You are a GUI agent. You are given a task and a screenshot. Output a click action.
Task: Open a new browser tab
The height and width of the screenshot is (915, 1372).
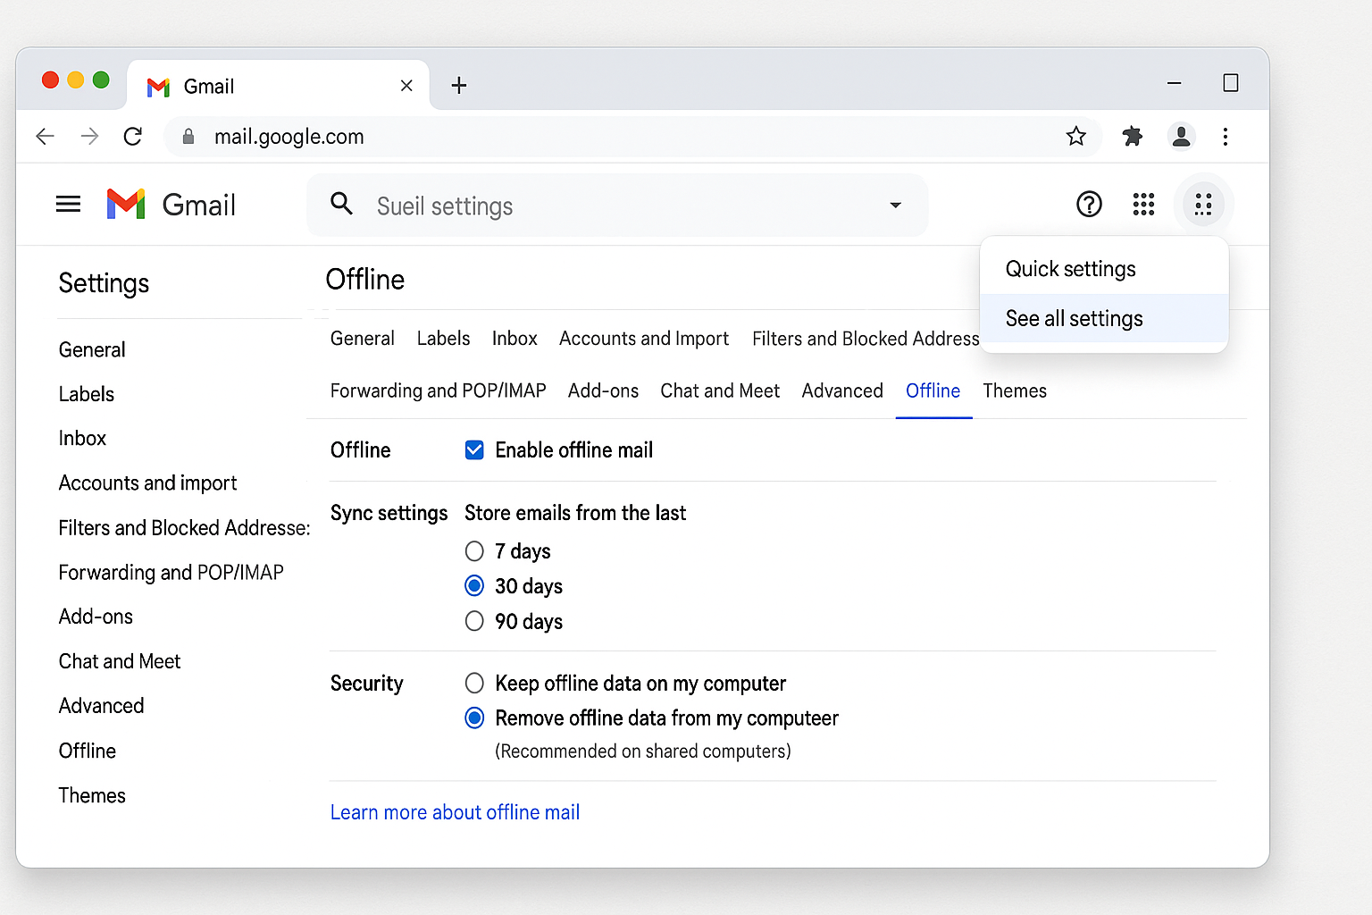[x=459, y=85]
